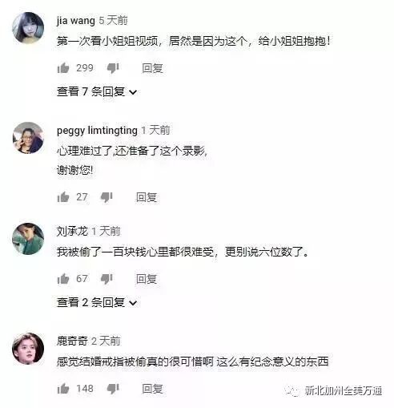Dislike 鹿奇奇's comment
The height and width of the screenshot is (408, 394).
[x=113, y=390]
